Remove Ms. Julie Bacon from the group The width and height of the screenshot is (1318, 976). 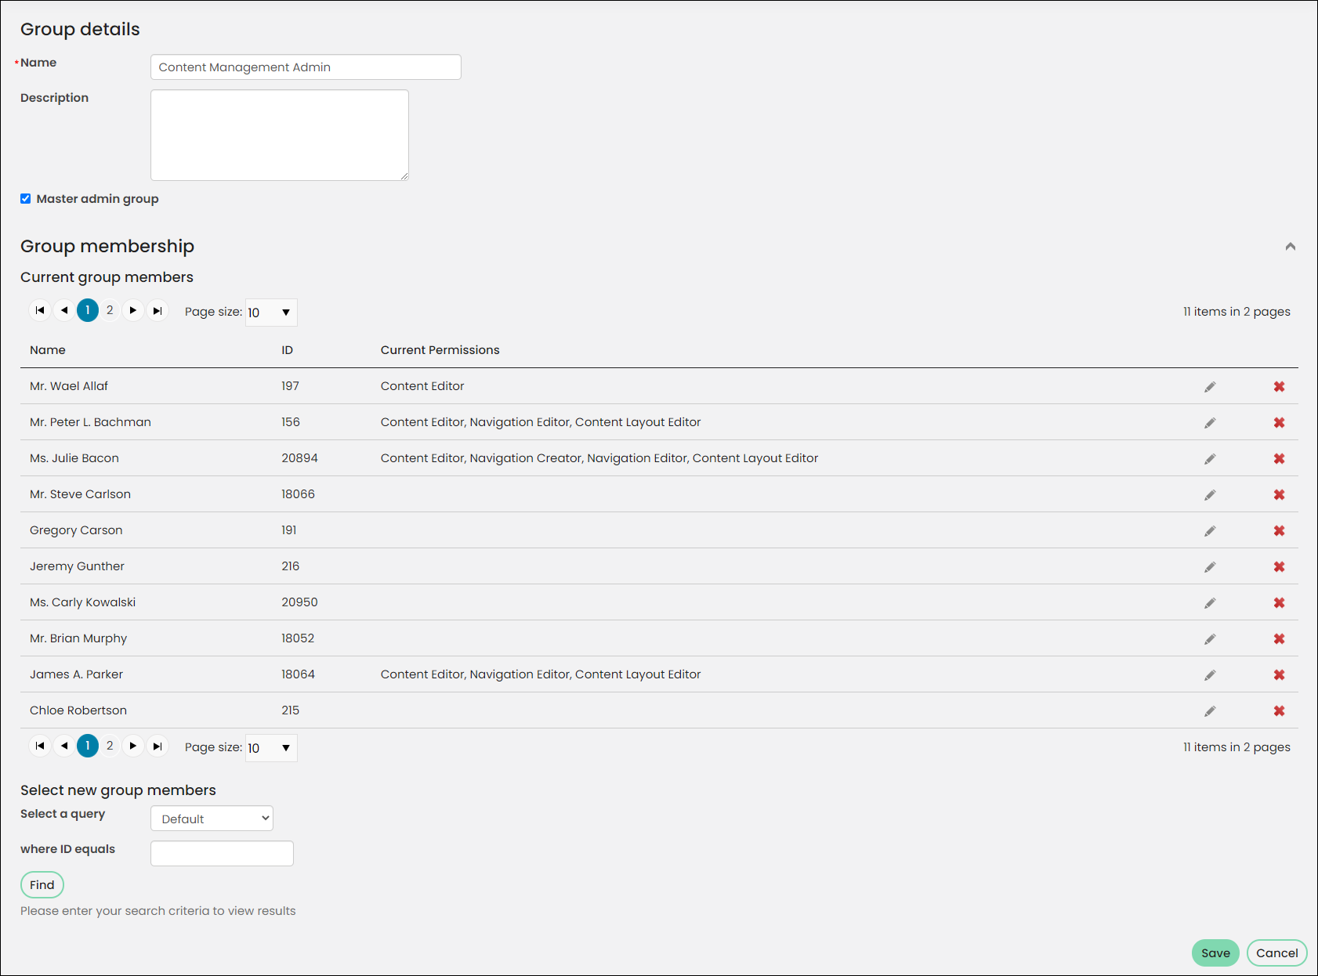1279,459
